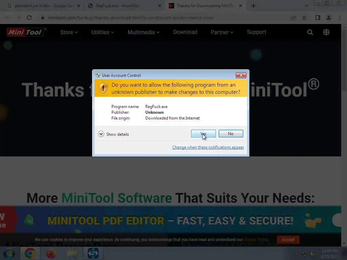347x260 pixels.
Task: Select 'Thanks for Downloading MiniTool' tab
Action: [205, 6]
